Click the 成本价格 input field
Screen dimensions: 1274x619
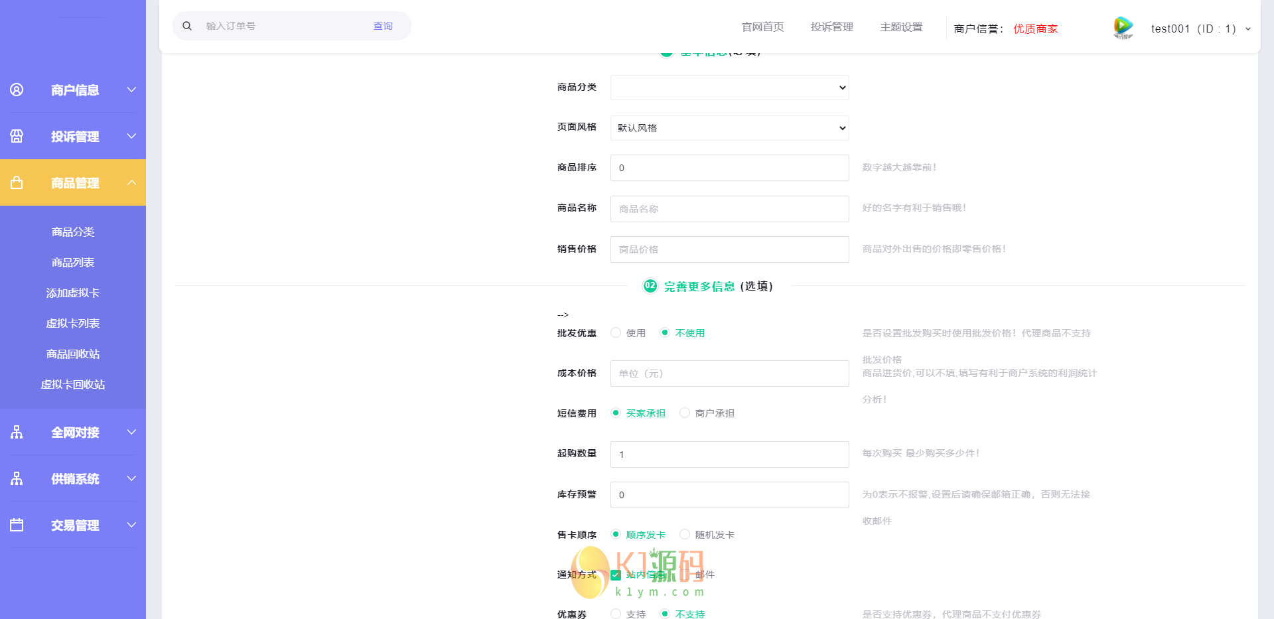click(x=730, y=374)
